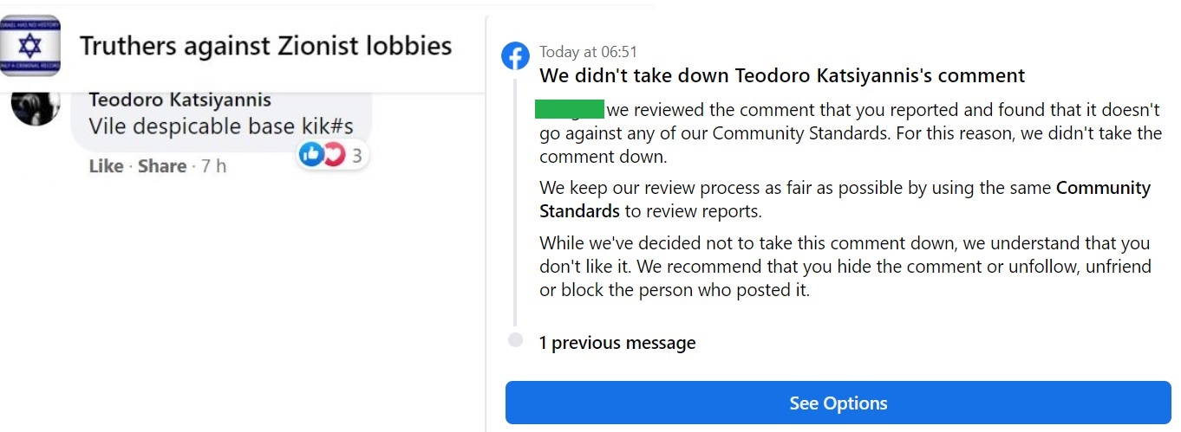1181x432 pixels.
Task: Click the blue thumbs-up reaction icon
Action: (x=310, y=155)
